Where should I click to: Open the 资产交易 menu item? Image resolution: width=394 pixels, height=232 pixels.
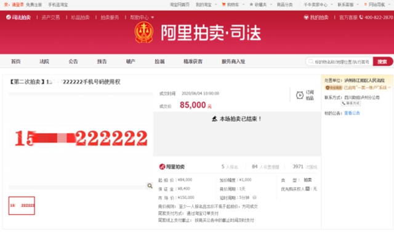(x=50, y=17)
